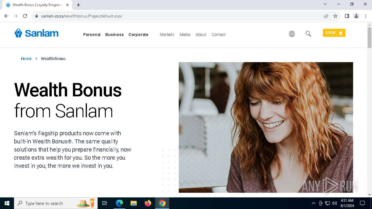Click the network tray icon

click(328, 203)
